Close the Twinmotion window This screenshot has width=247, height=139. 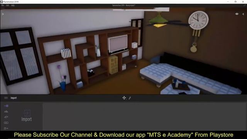[243, 2]
